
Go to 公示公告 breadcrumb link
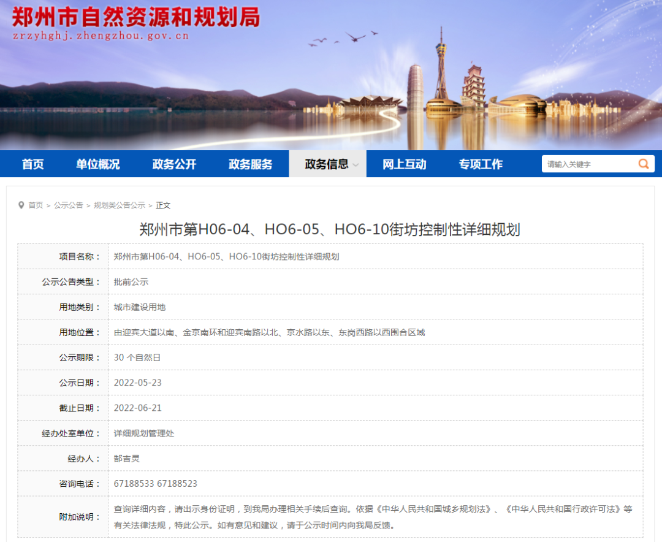click(69, 205)
